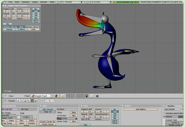Select the Script panels context icon
The image size is (185, 127).
click(x=22, y=101)
